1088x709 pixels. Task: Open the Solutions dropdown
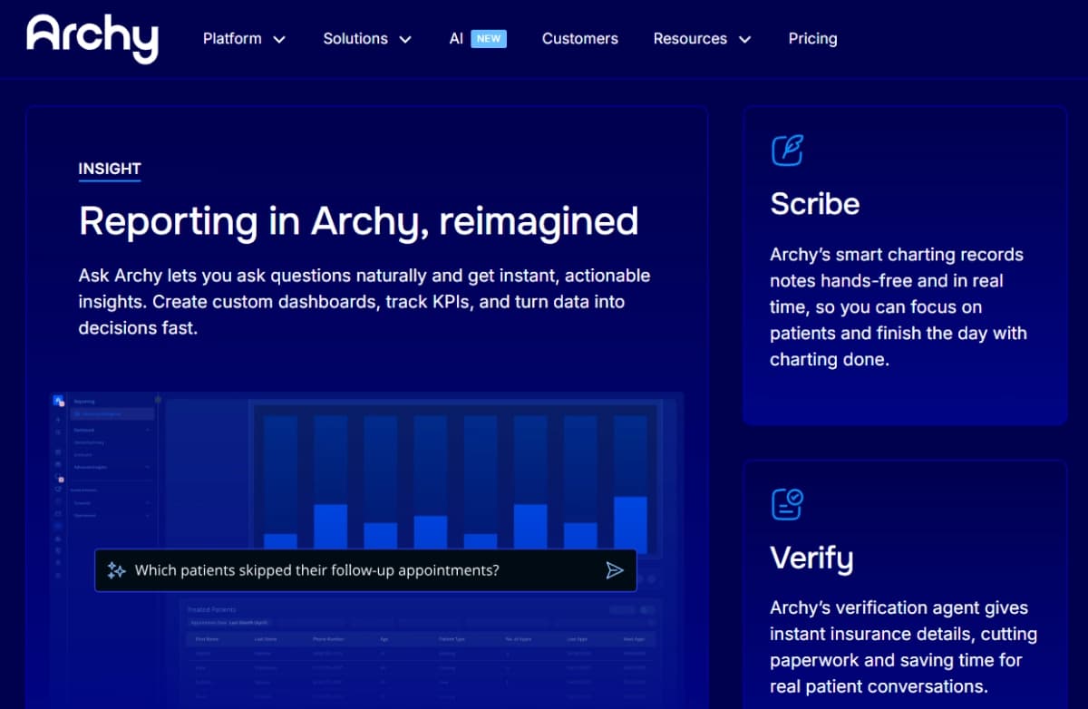366,38
